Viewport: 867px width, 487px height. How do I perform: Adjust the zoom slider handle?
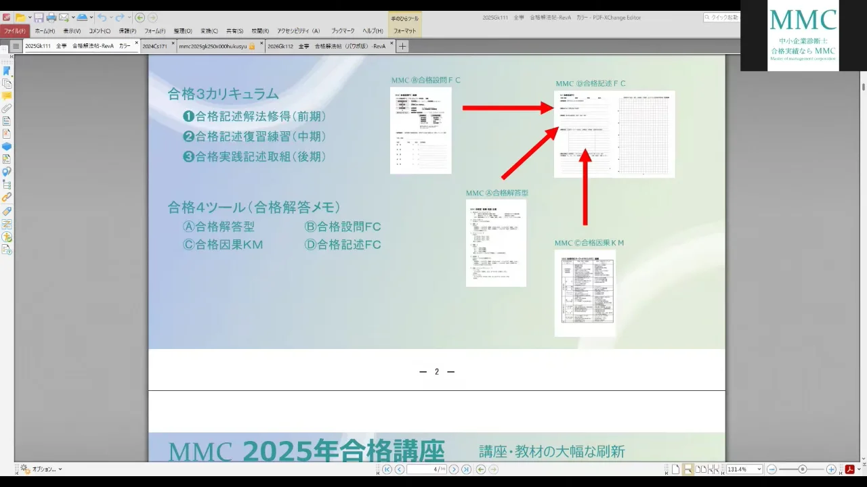click(x=802, y=469)
